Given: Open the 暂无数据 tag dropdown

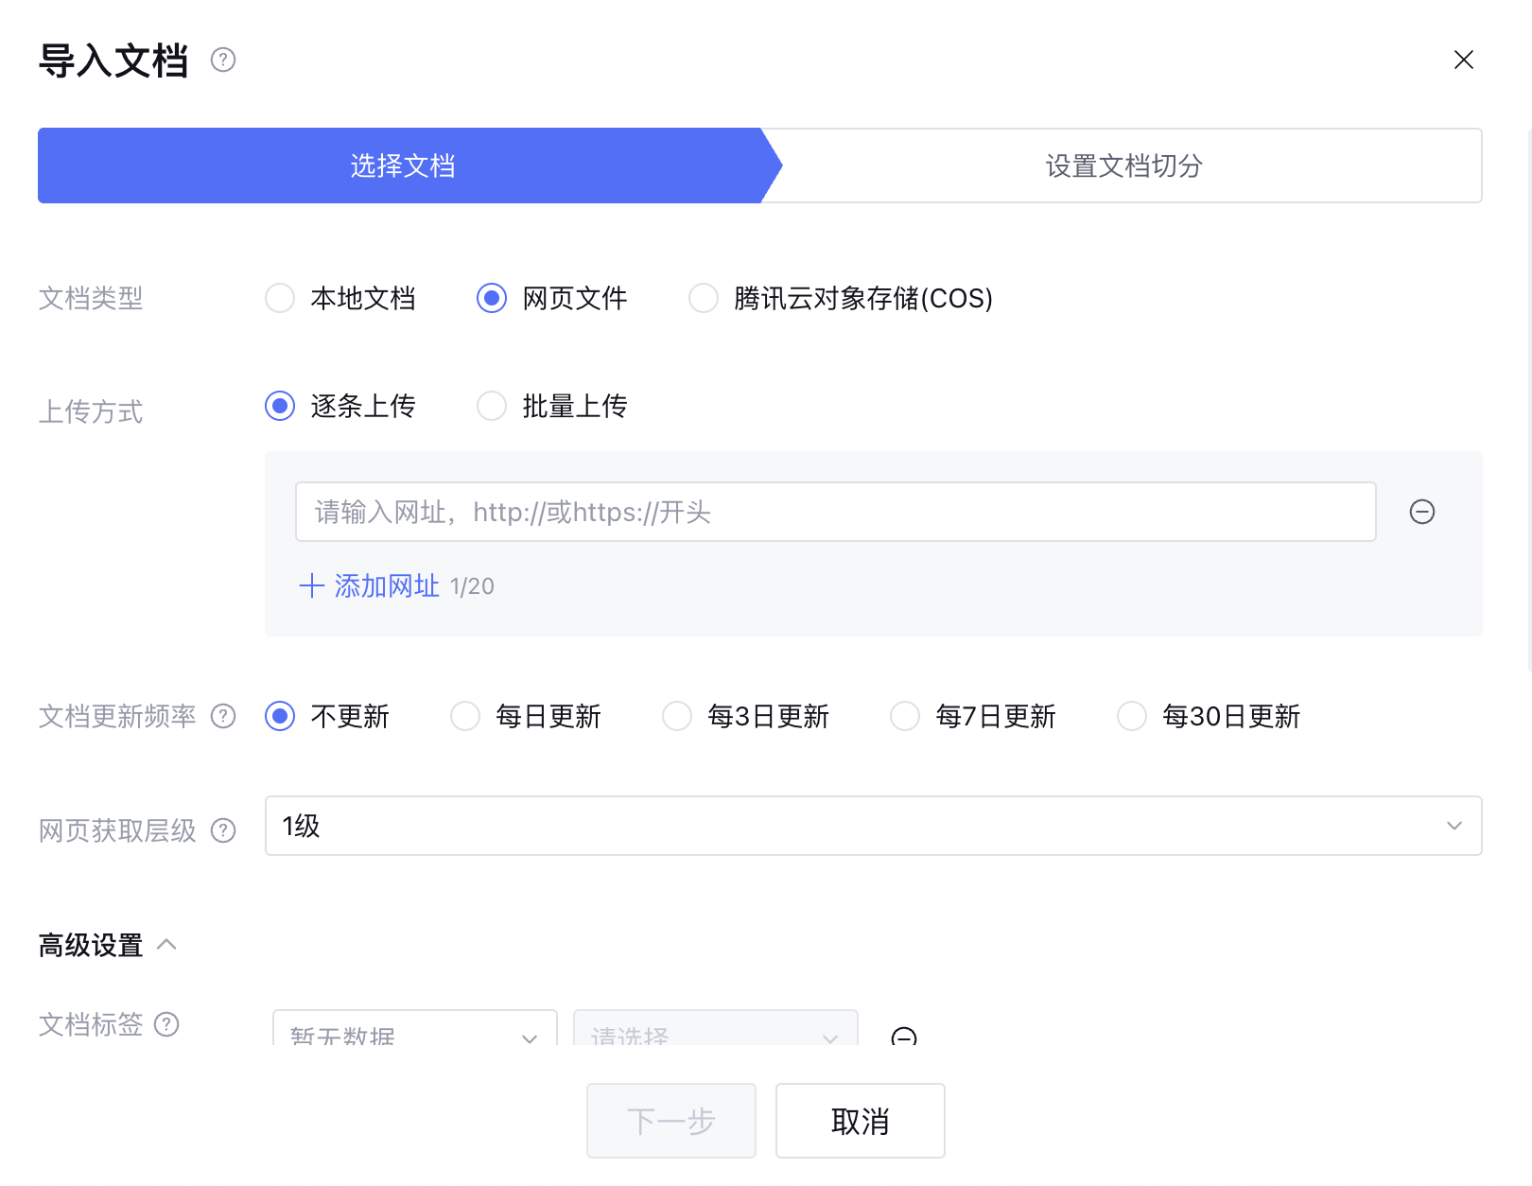Looking at the screenshot, I should click(x=414, y=1031).
